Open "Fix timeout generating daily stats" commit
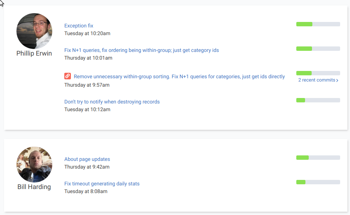The width and height of the screenshot is (350, 215). point(102,184)
